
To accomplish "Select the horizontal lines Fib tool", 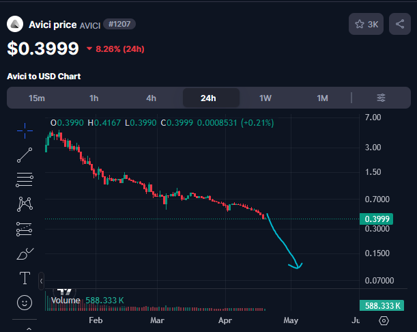I will (25, 180).
